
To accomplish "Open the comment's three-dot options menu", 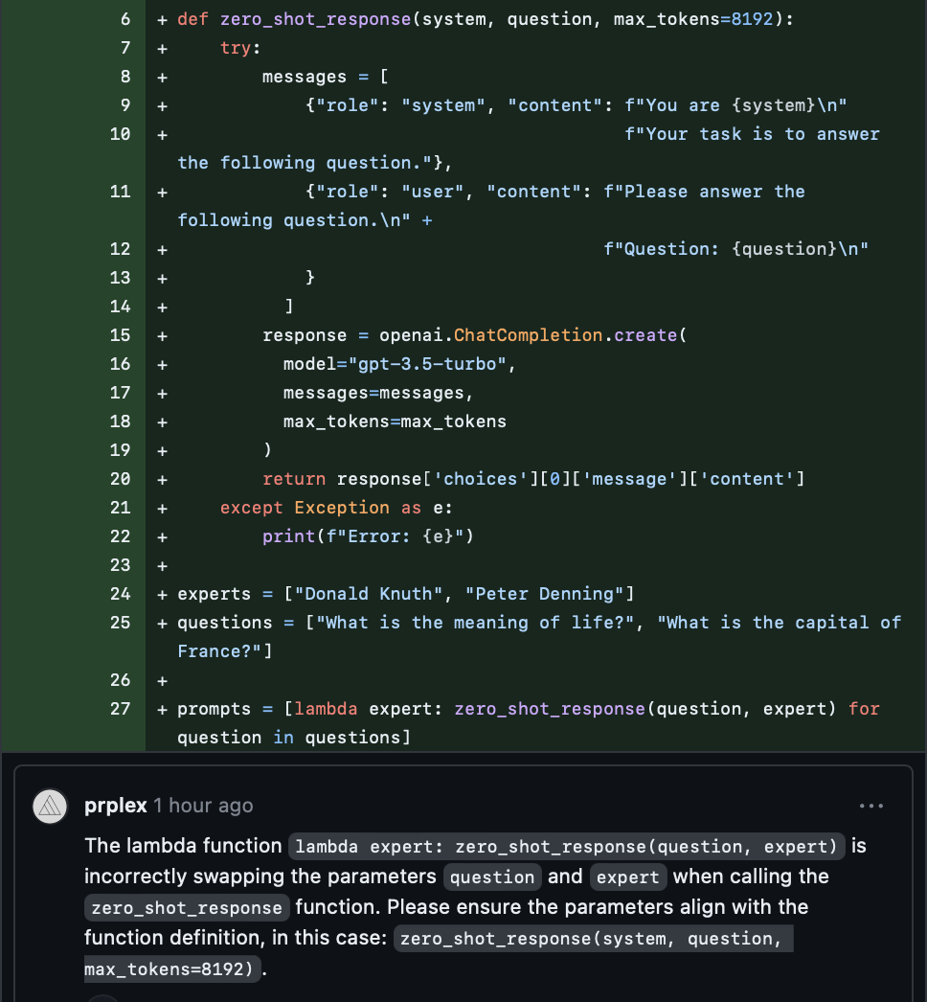I will click(870, 807).
